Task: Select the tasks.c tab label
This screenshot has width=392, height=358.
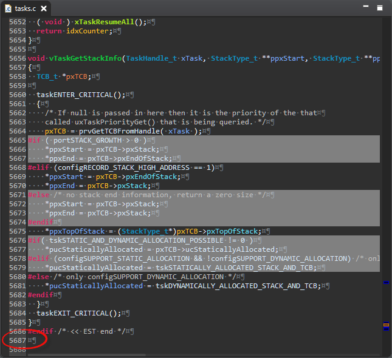Action: tap(26, 8)
